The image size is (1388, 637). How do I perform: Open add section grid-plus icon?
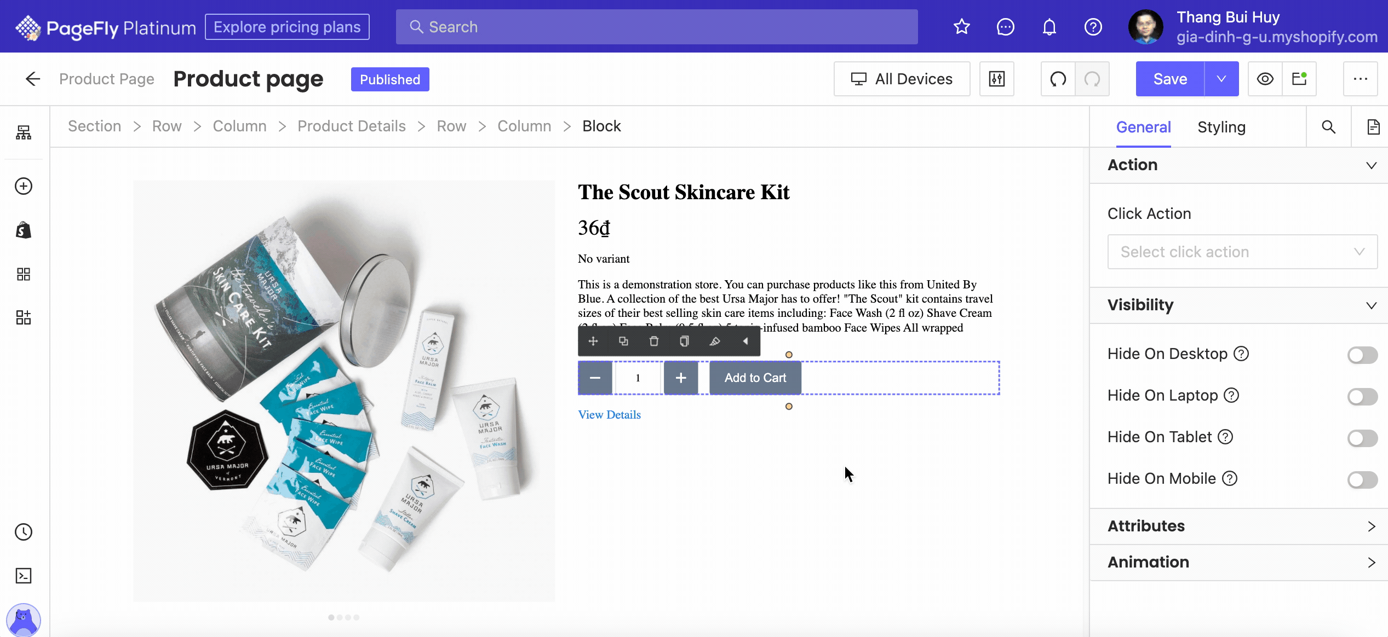(24, 317)
